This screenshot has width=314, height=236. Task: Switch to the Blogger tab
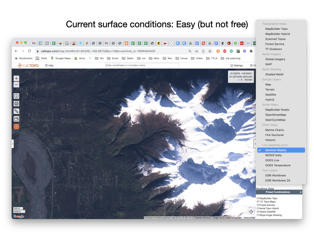click(126, 43)
